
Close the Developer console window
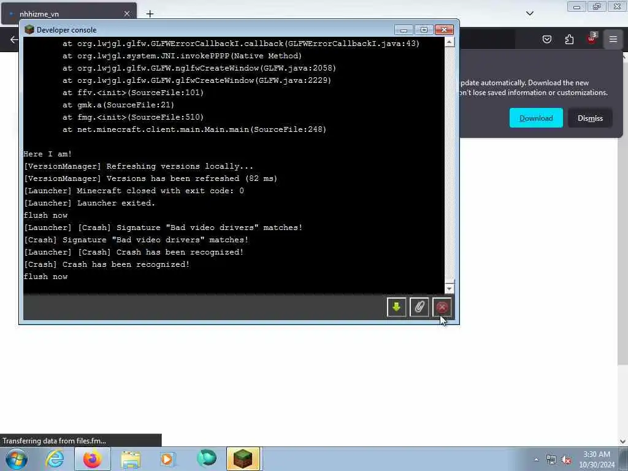[444, 30]
